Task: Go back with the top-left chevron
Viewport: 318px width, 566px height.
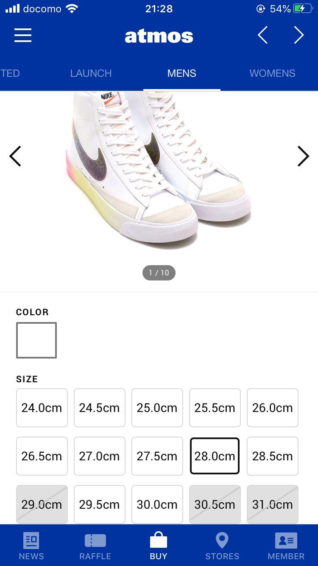Action: click(x=262, y=36)
